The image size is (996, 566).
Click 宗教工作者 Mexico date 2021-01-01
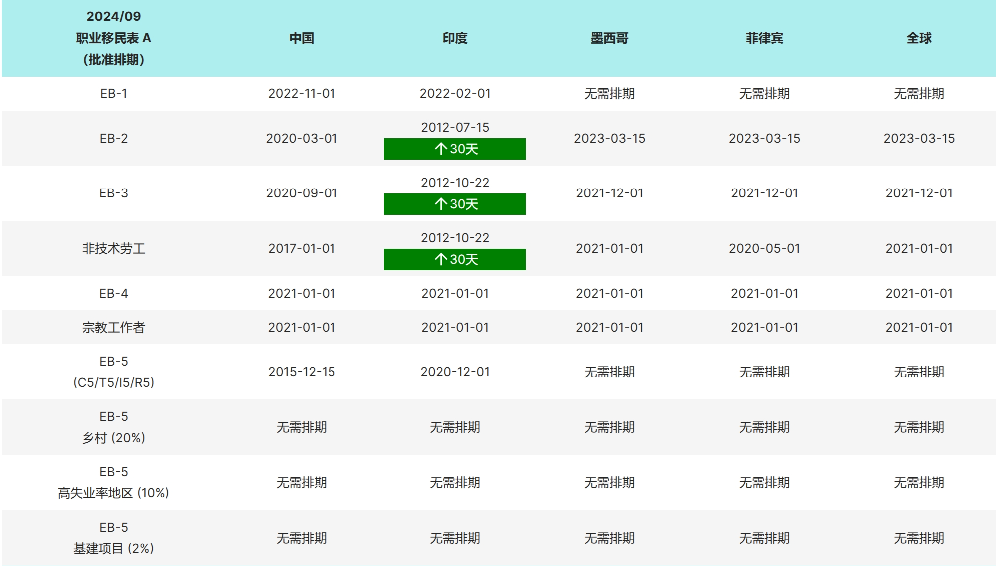coord(609,327)
